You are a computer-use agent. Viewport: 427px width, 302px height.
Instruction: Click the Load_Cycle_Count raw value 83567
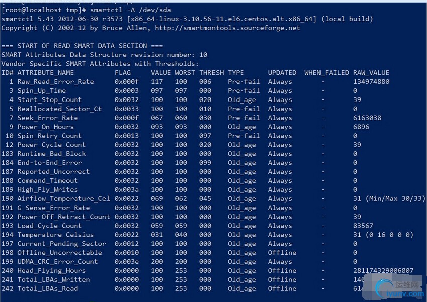tap(363, 226)
